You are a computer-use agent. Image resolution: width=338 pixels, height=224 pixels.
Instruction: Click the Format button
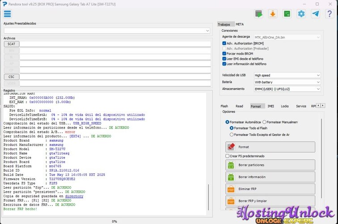(x=270, y=147)
